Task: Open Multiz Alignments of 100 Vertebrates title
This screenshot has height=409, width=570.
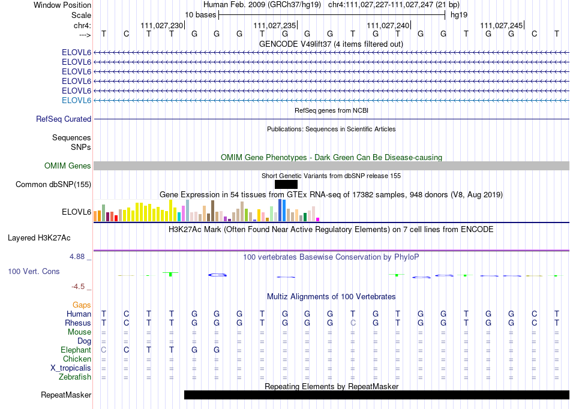Action: click(x=331, y=296)
